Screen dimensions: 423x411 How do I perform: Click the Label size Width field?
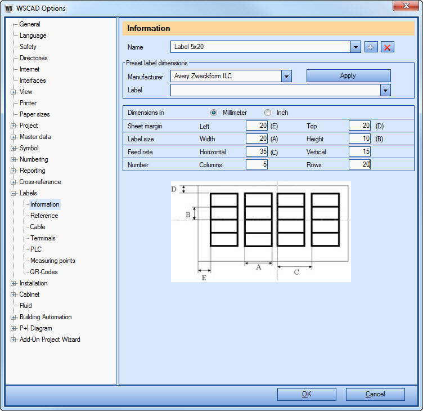[256, 139]
